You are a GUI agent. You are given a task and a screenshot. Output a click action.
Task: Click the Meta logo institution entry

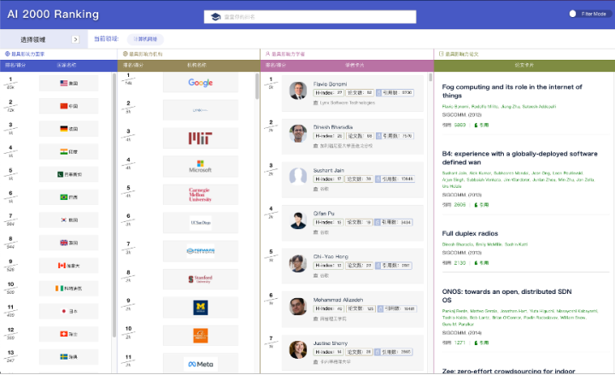click(x=201, y=364)
